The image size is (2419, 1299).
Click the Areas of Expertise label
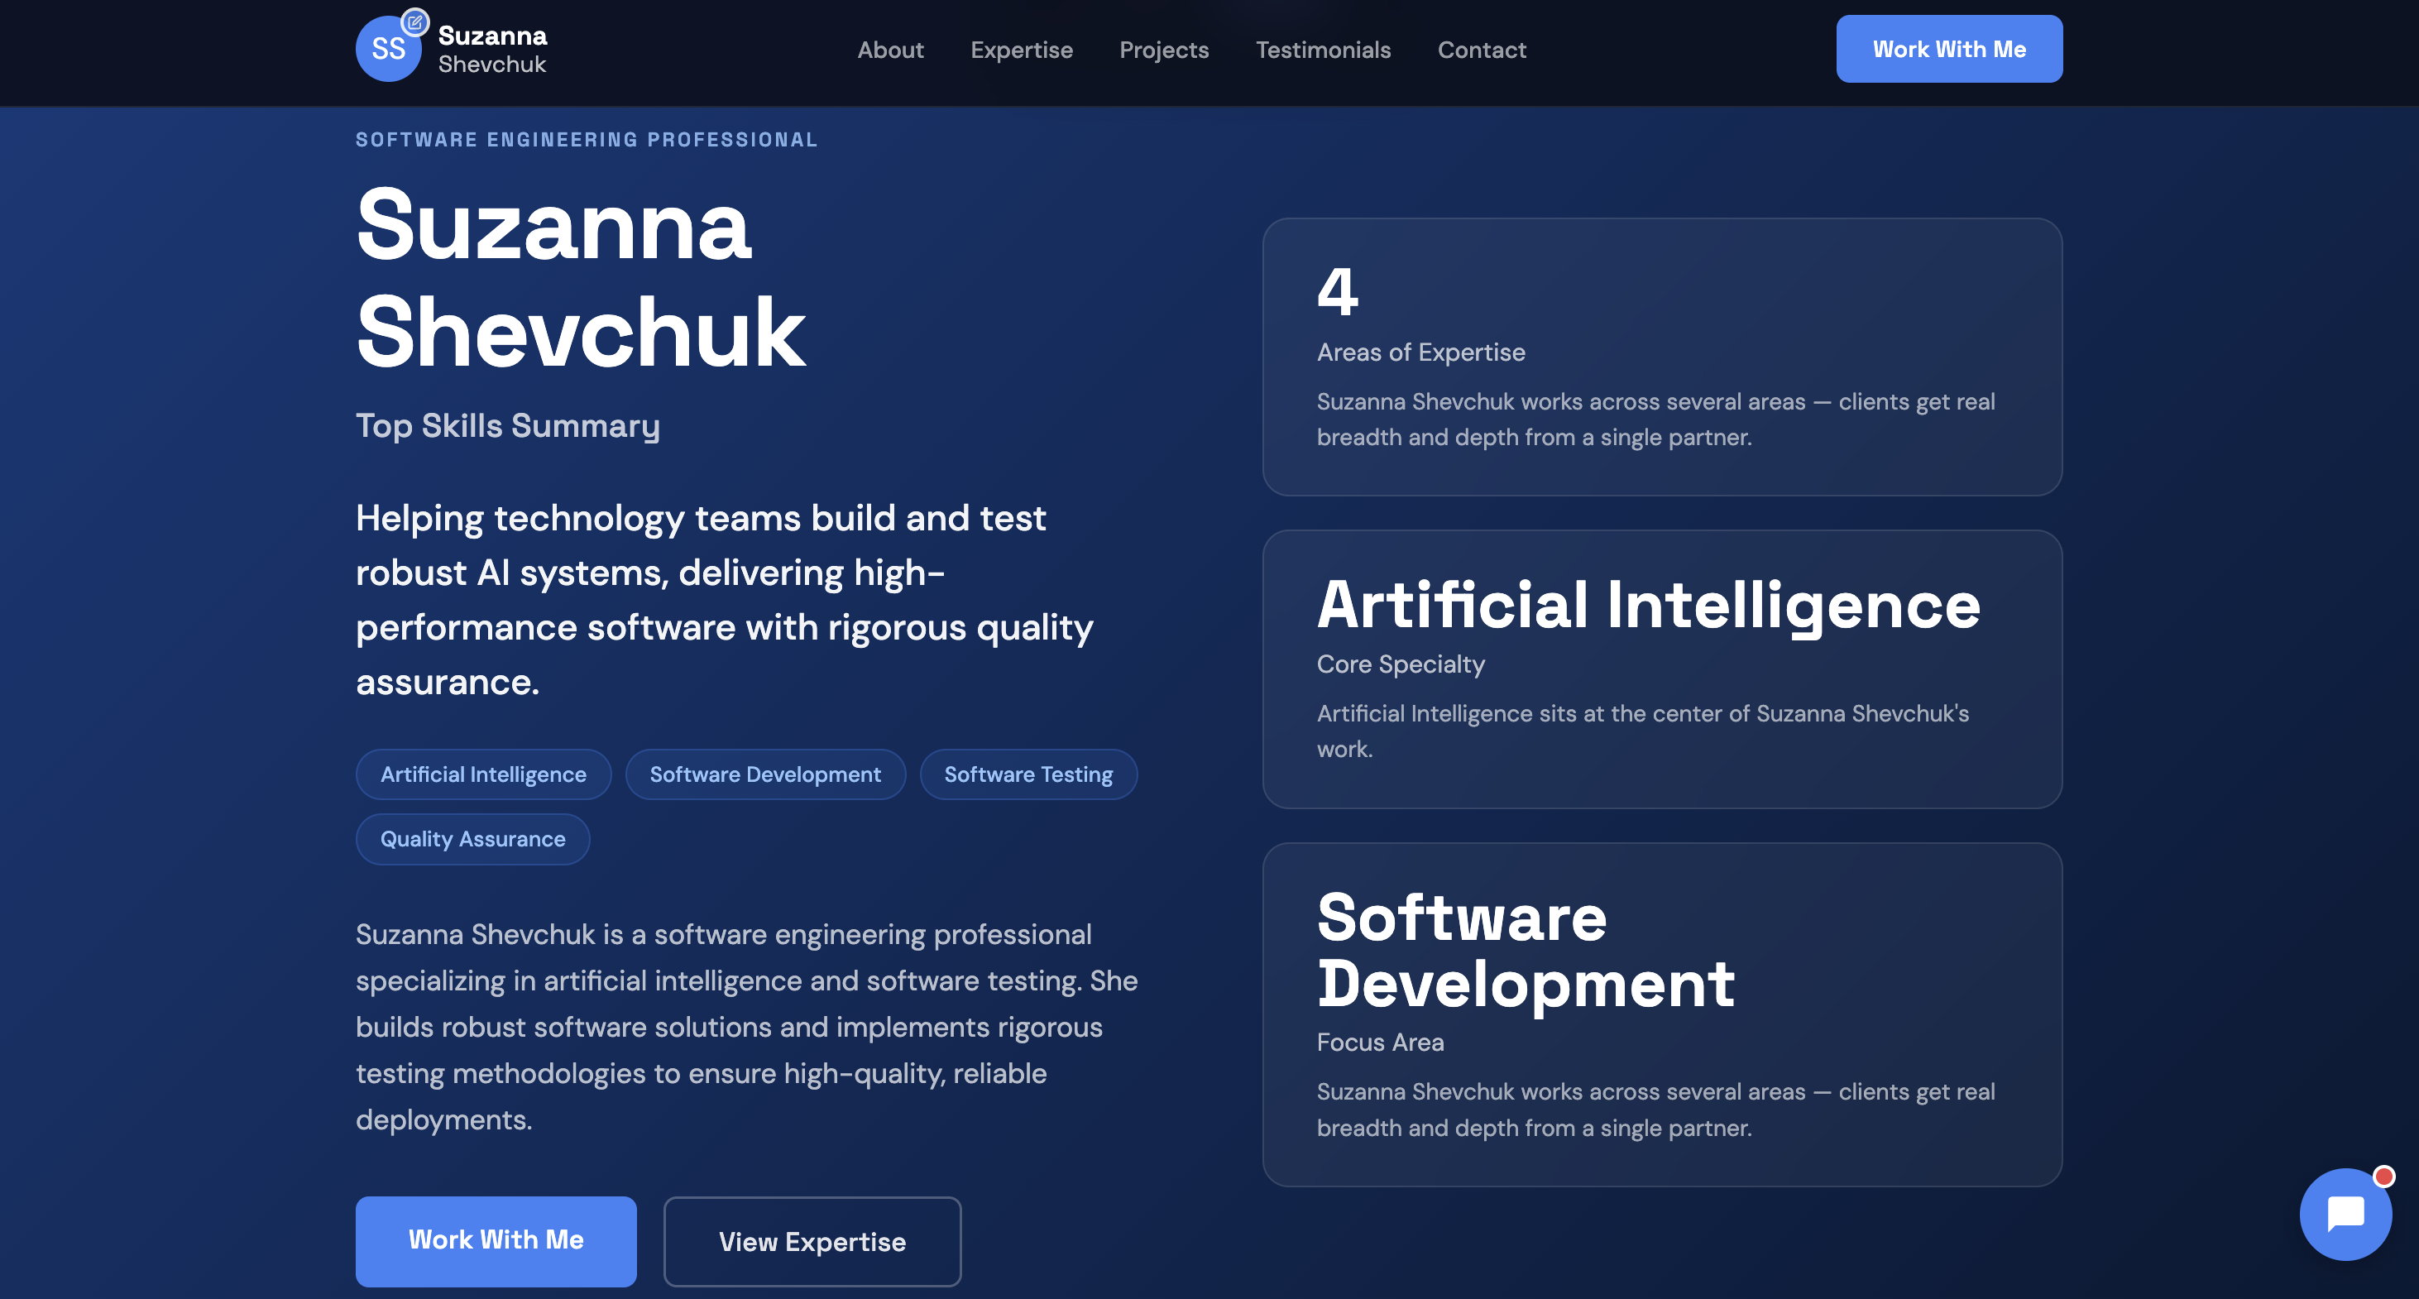pos(1420,352)
